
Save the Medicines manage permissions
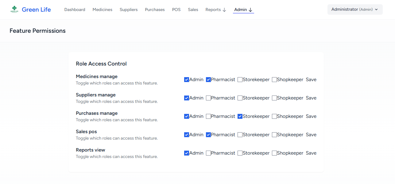point(311,79)
